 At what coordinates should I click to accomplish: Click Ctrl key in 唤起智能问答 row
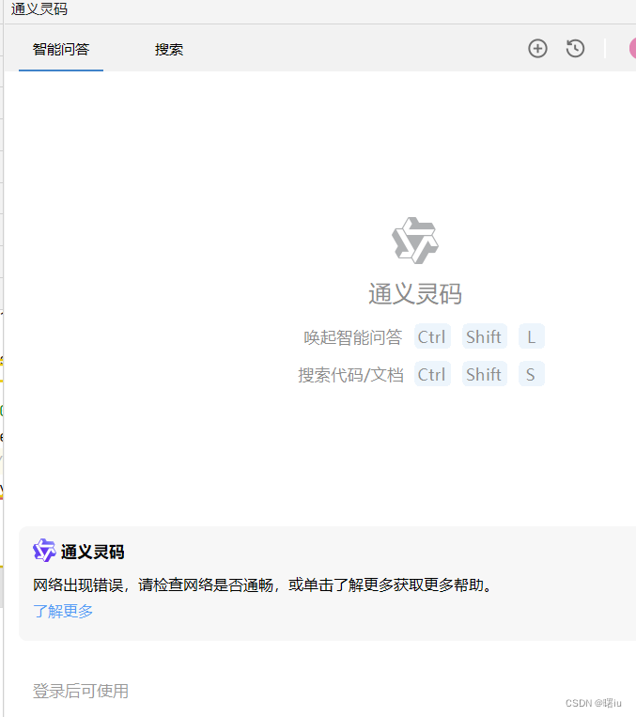(432, 336)
